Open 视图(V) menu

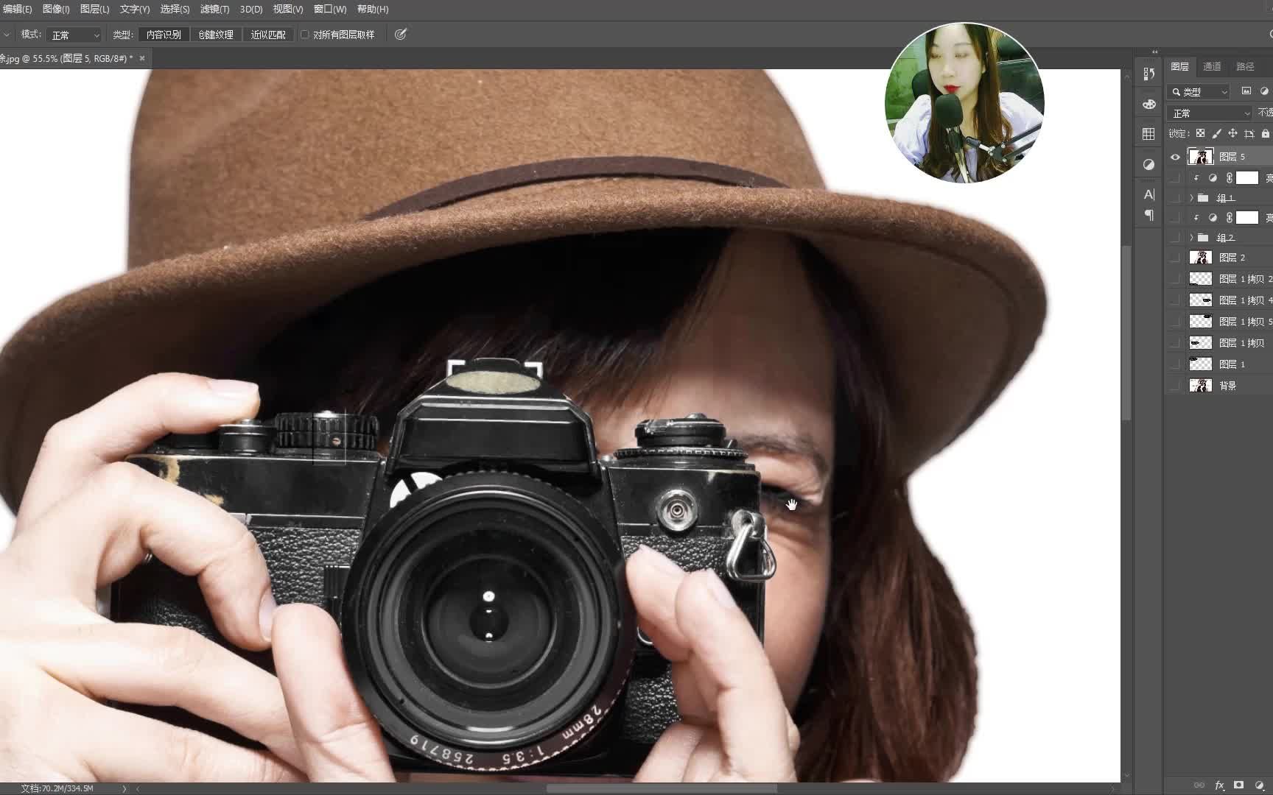pyautogui.click(x=288, y=9)
